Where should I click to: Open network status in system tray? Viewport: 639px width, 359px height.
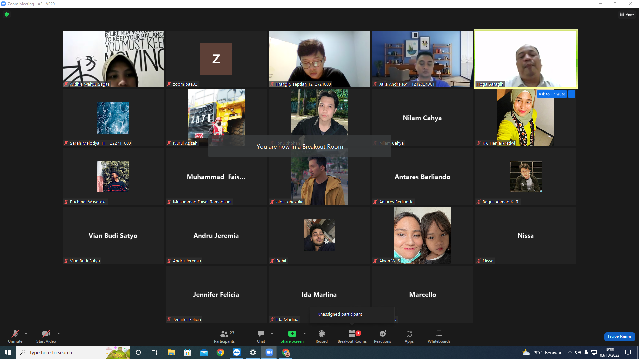(x=594, y=352)
